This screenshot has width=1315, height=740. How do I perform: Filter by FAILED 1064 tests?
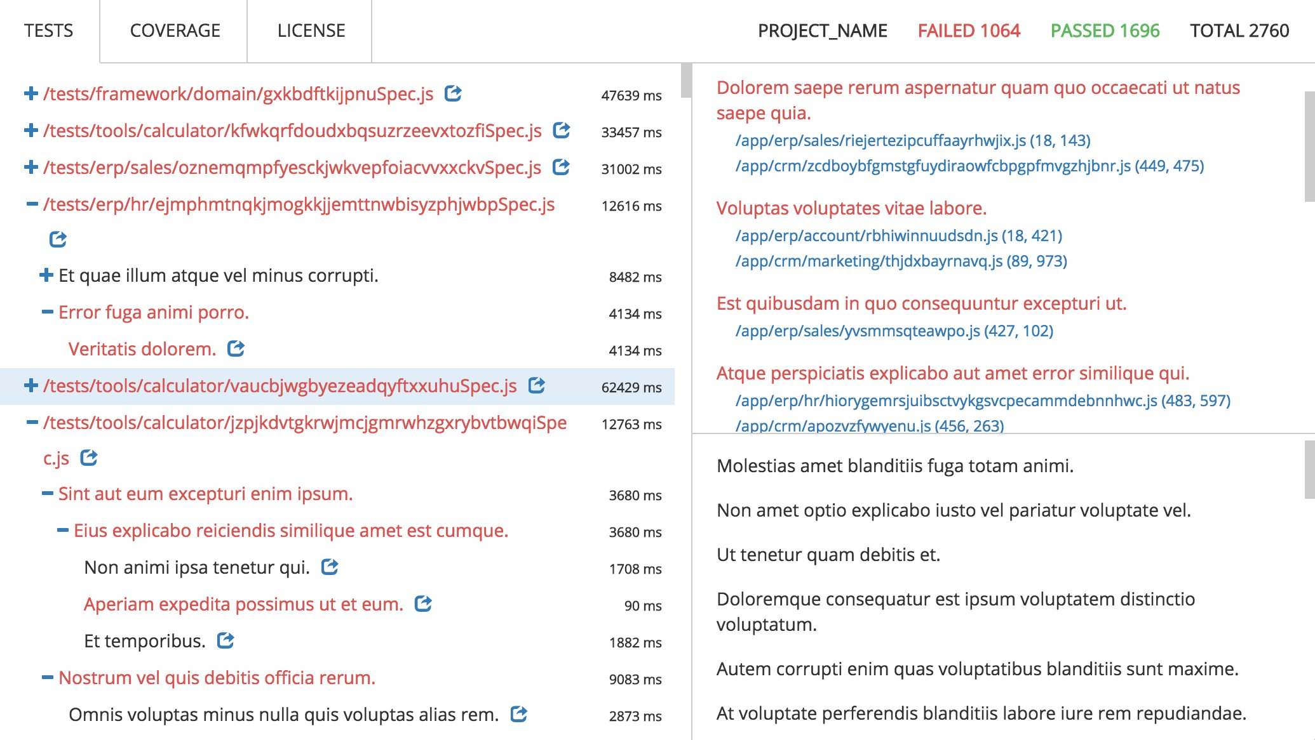pyautogui.click(x=969, y=30)
